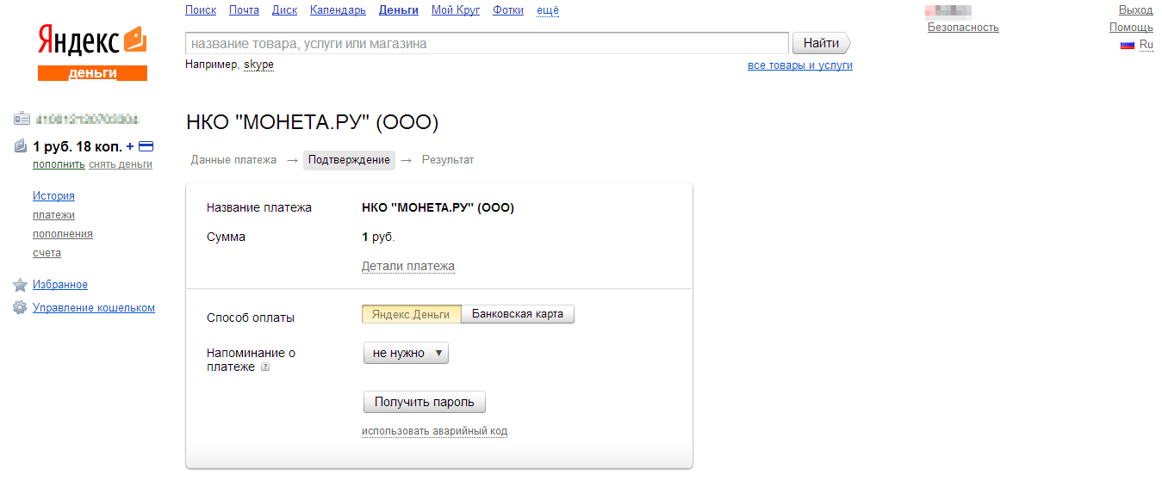Click the Yandex Money logo

pos(92,53)
